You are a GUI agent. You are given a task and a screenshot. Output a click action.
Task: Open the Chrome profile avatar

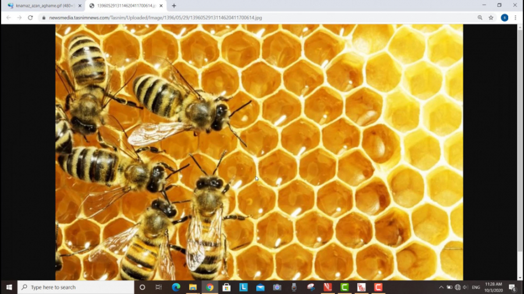[505, 17]
